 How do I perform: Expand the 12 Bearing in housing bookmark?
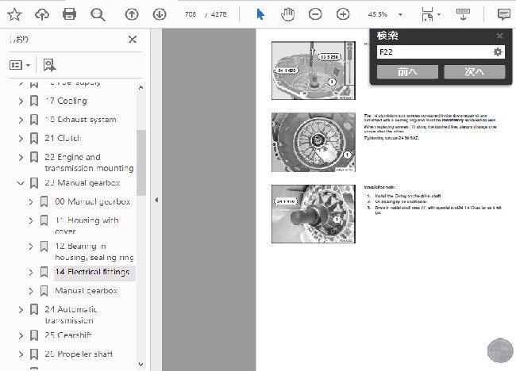coord(31,246)
